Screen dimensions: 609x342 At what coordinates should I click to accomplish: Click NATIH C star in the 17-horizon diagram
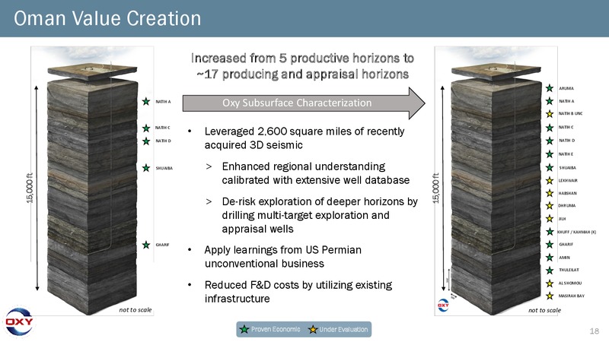(x=549, y=128)
